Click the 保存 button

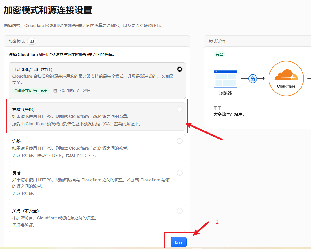click(x=179, y=242)
